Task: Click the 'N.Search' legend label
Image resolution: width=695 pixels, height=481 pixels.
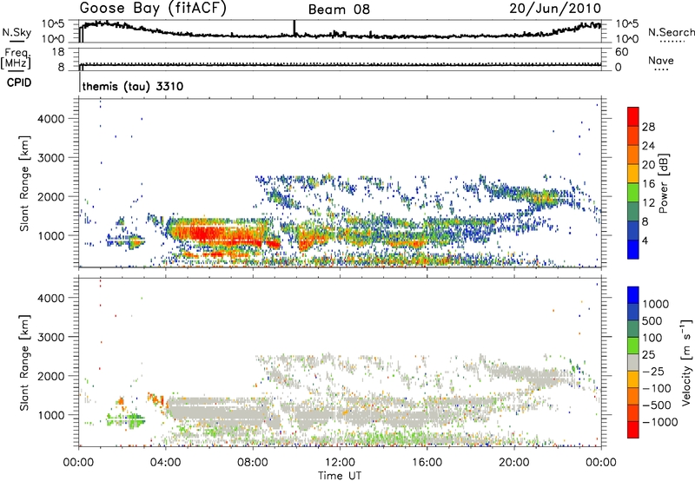Action: coord(671,32)
